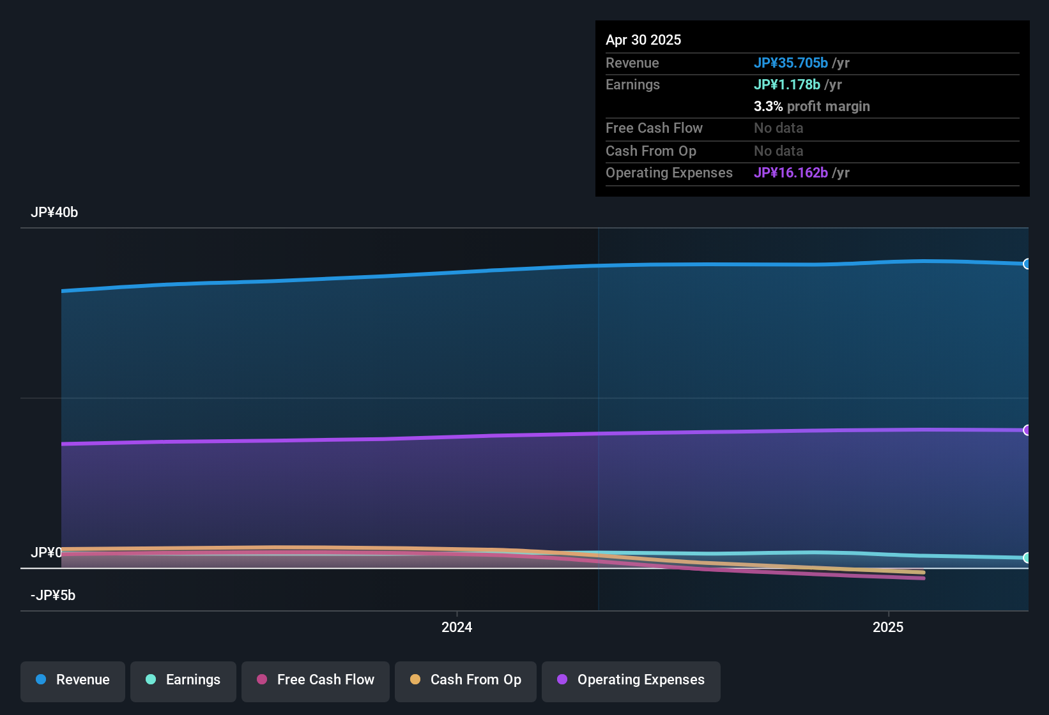
Task: Click the JP¥16.162b operating expenses value
Action: [791, 172]
